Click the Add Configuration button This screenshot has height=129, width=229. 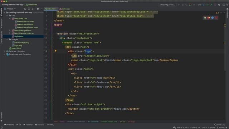(167, 5)
